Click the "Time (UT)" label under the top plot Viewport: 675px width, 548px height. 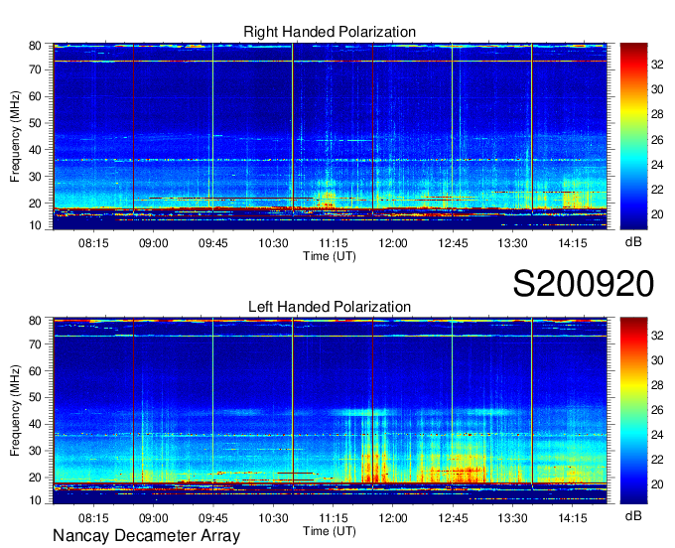point(330,256)
